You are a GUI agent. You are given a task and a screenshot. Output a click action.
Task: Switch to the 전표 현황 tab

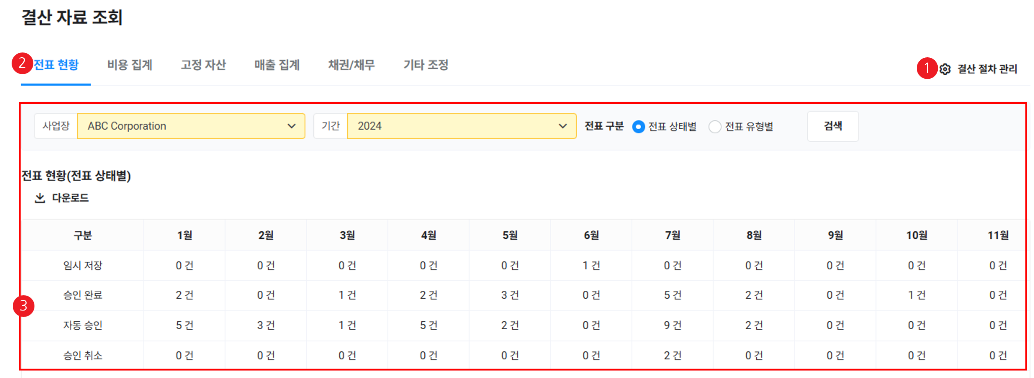tap(56, 65)
